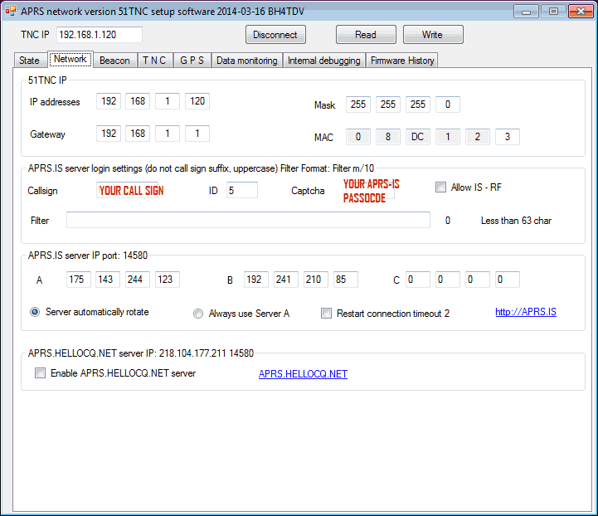Click the Read button
598x516 pixels.
pos(365,35)
